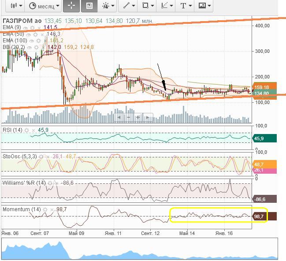Viewport: 286px width, 261px height.
Task: Zoom in using the plus control
Action: (138, 117)
